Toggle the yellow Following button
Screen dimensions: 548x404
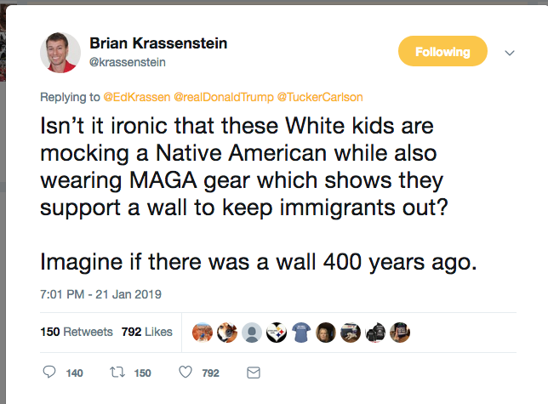(x=442, y=52)
